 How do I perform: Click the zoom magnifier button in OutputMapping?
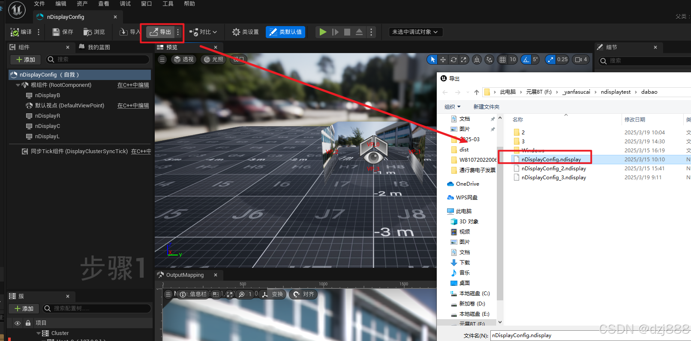click(x=242, y=294)
